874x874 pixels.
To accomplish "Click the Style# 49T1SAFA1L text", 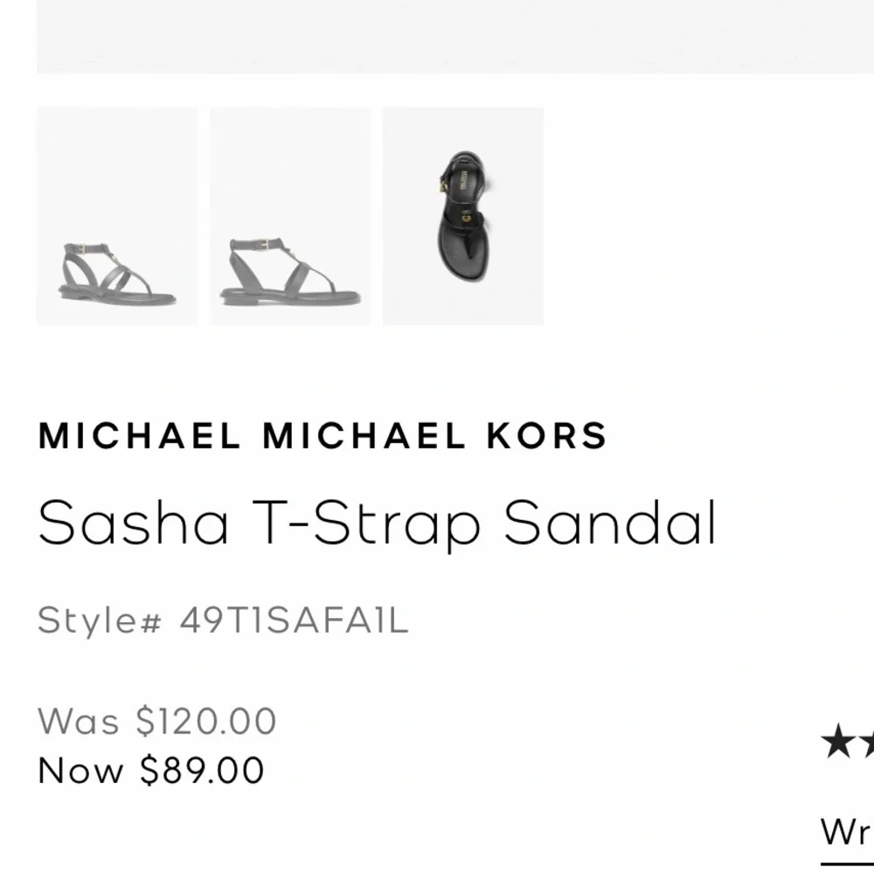I will [x=223, y=621].
